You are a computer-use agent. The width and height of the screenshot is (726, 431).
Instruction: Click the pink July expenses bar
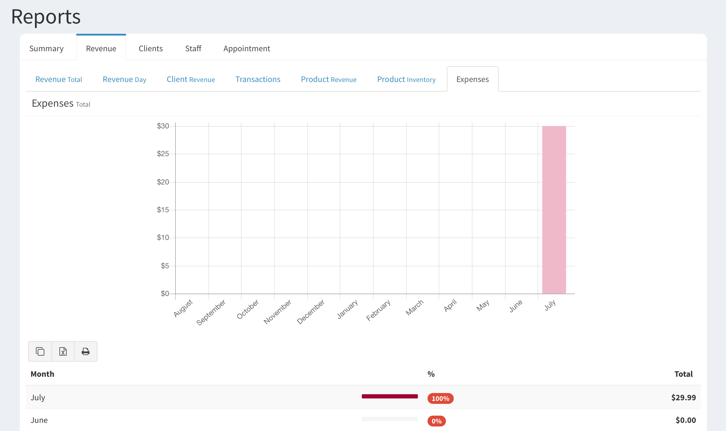pyautogui.click(x=554, y=210)
